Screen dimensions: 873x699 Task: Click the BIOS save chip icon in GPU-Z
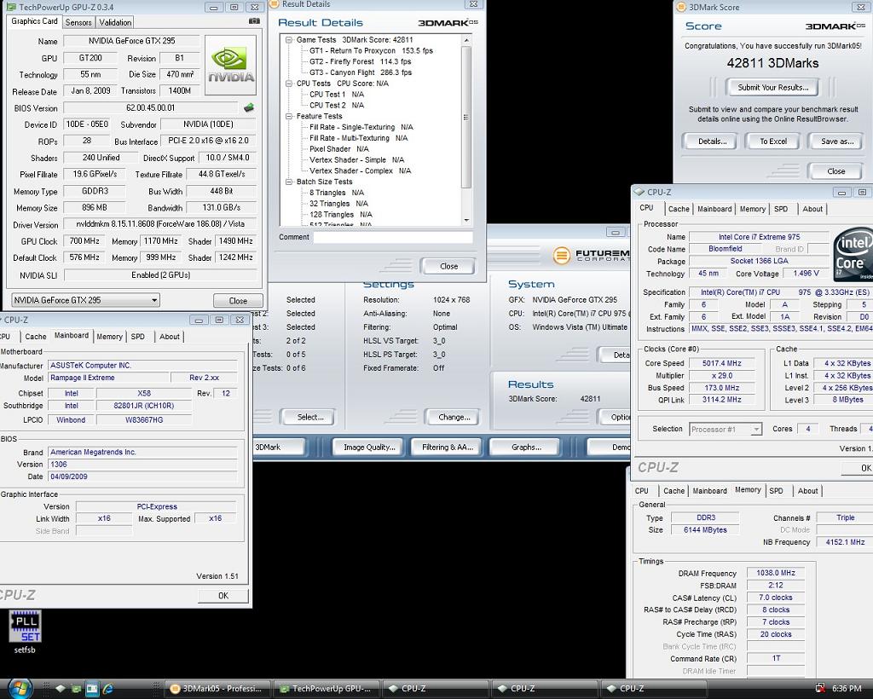click(249, 108)
